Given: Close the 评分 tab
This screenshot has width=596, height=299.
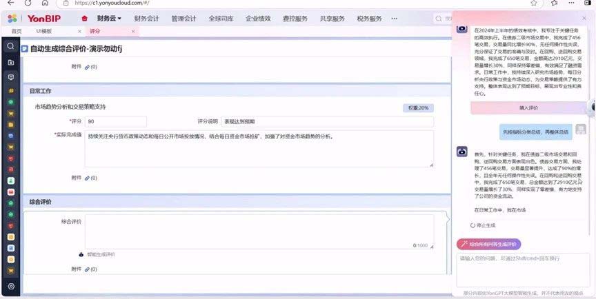Looking at the screenshot, I should 132,32.
